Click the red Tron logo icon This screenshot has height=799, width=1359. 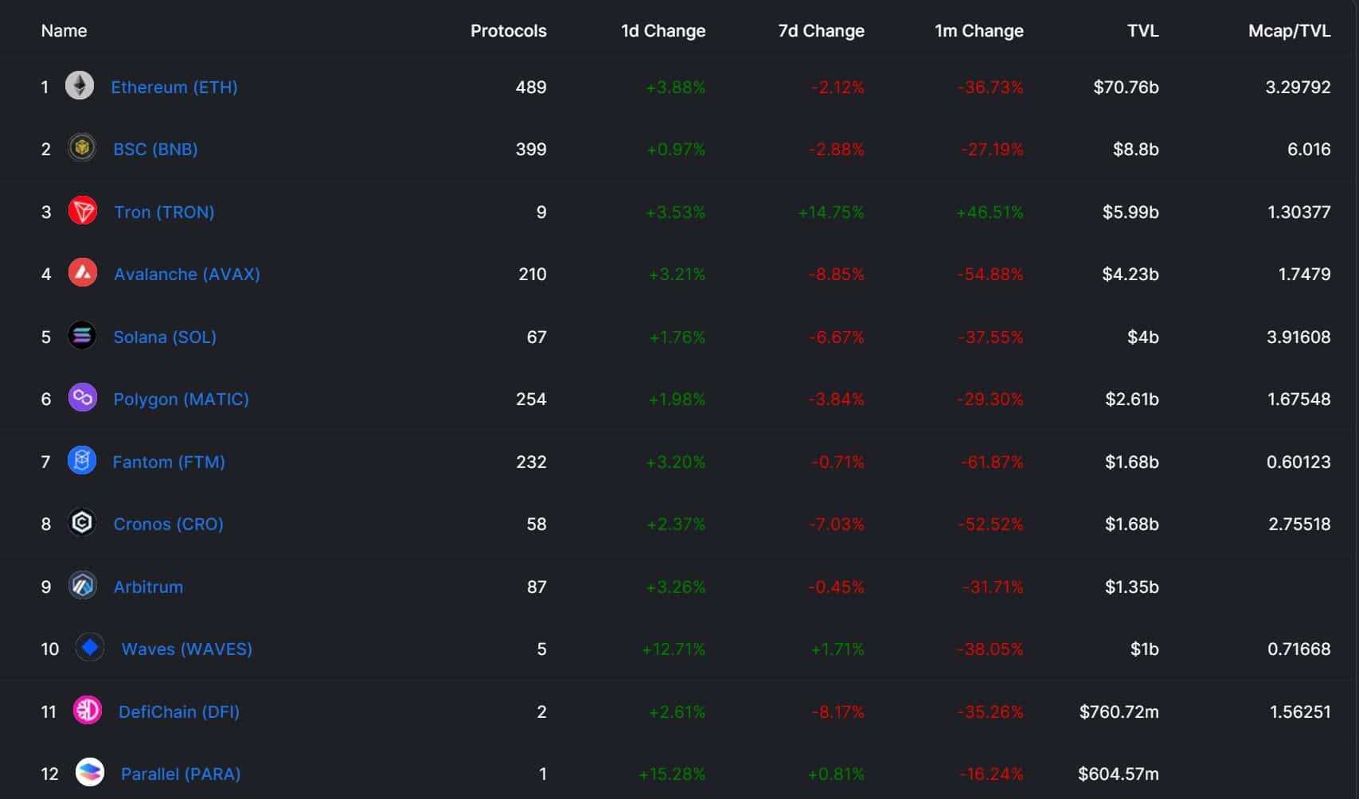pos(82,211)
